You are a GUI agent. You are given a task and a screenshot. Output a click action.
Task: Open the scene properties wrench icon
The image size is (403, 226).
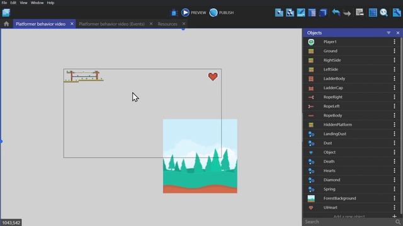coord(397,13)
